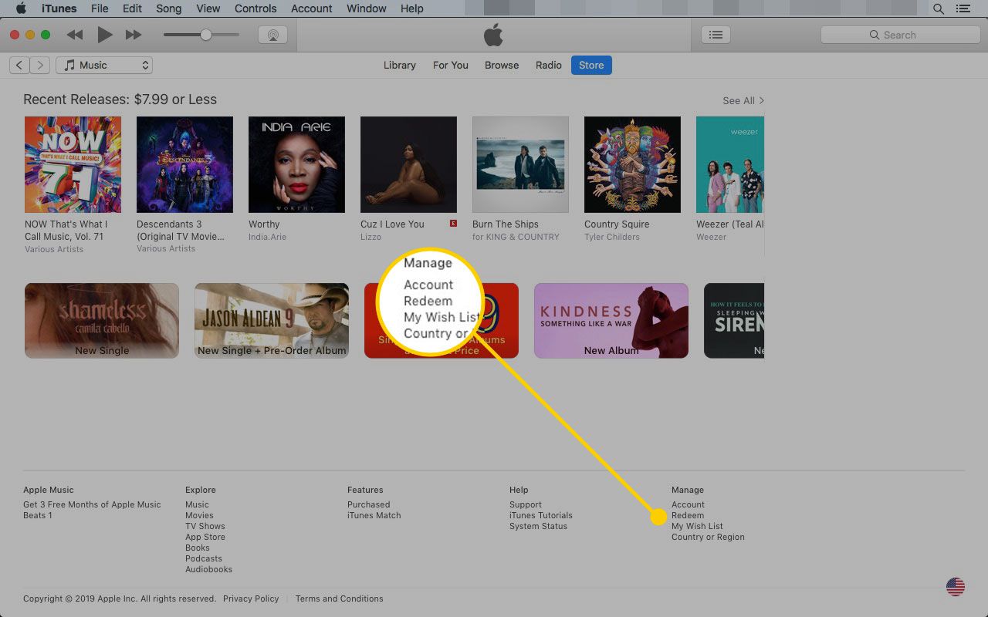Change country via the US flag icon

click(x=956, y=587)
